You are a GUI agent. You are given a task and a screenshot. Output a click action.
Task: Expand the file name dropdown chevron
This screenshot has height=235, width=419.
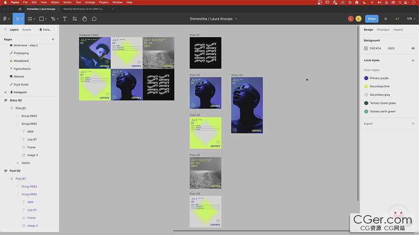[236, 19]
